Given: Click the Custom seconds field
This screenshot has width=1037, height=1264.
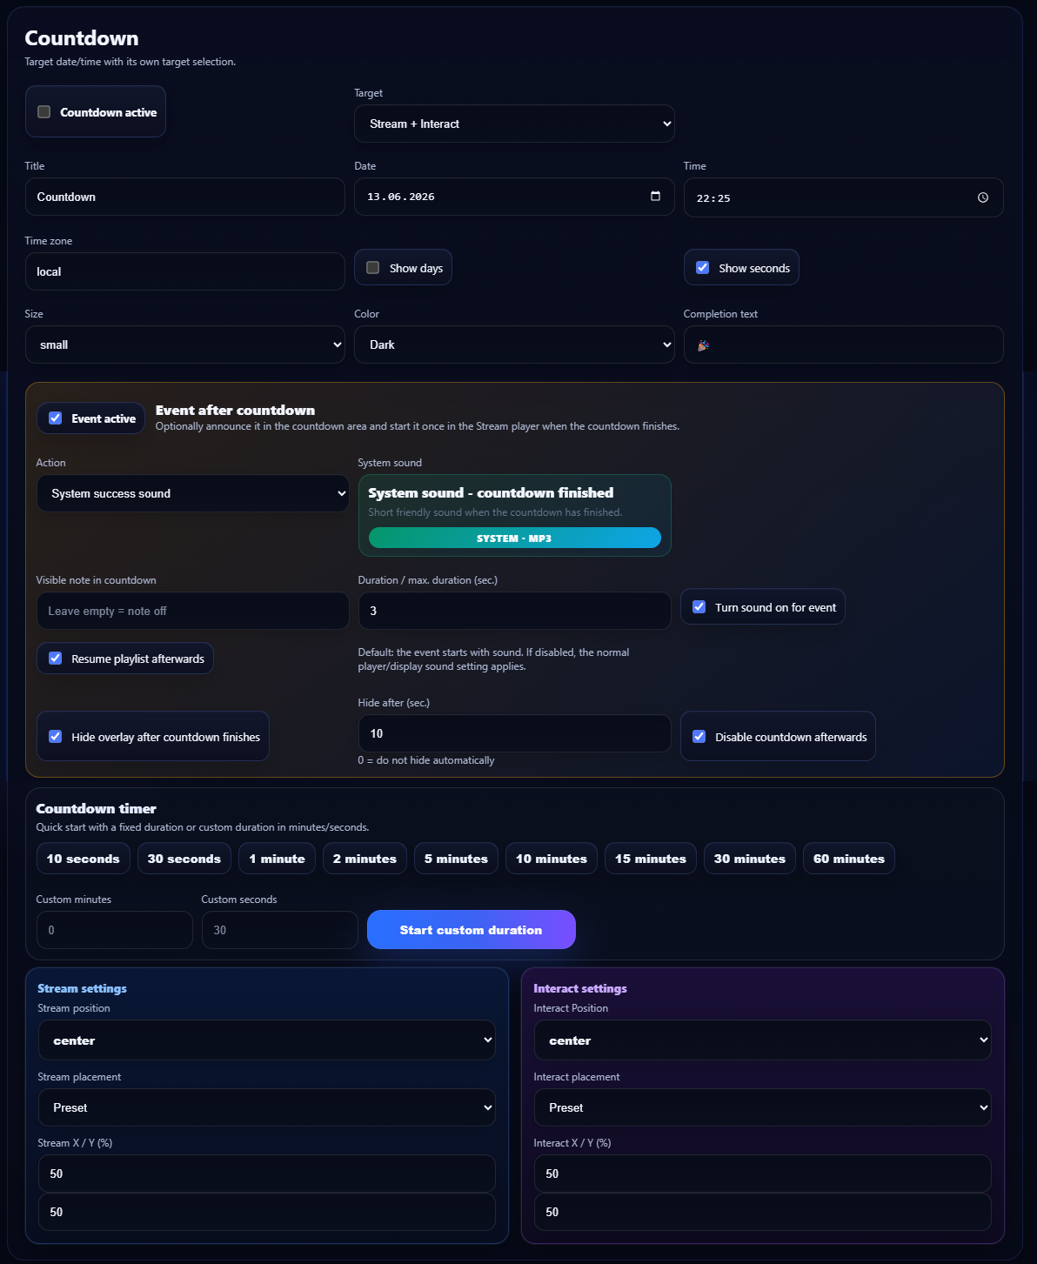Looking at the screenshot, I should [279, 930].
